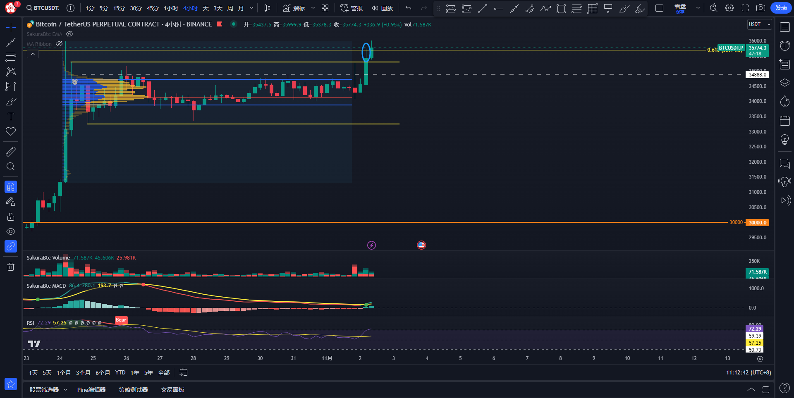Start bar replay with 回放

(x=382, y=8)
